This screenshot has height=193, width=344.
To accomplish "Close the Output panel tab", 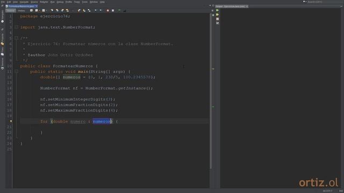I will point(247,6).
